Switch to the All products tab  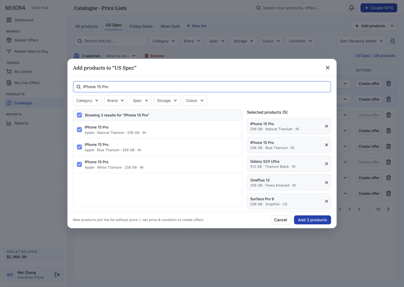click(86, 26)
